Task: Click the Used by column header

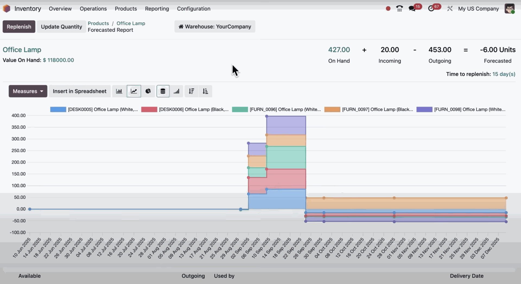Action: coord(224,276)
